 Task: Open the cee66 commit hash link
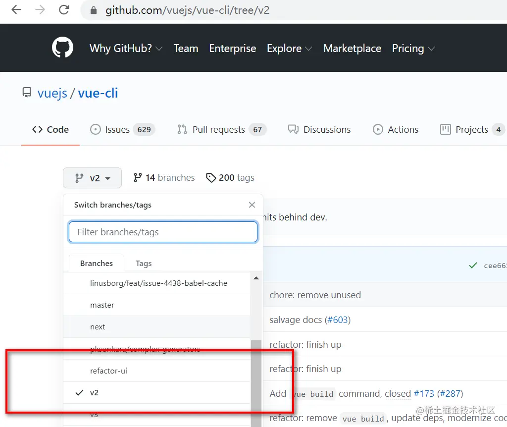click(x=495, y=266)
